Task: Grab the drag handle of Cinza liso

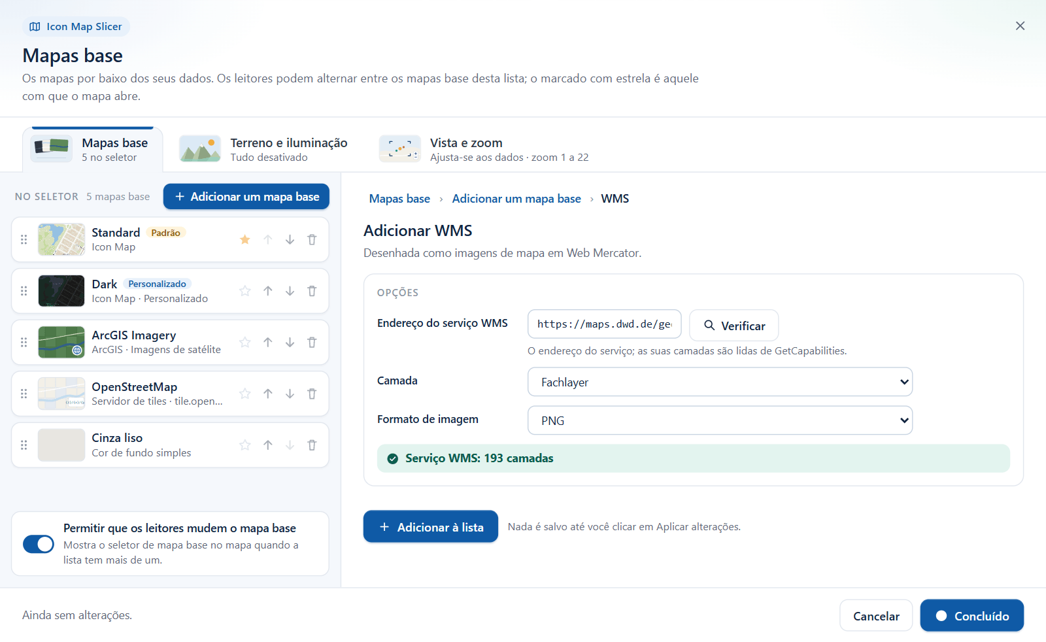Action: 24,445
